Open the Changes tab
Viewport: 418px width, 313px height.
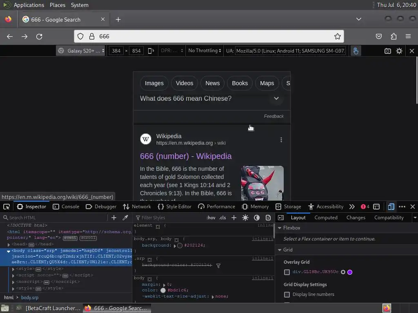(x=356, y=218)
